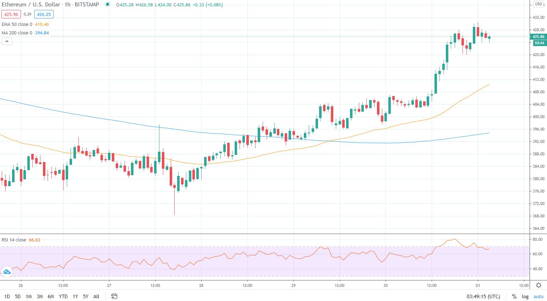Screen dimensions: 547x301
Task: Open the USD currency button at top right
Action: coord(538,4)
